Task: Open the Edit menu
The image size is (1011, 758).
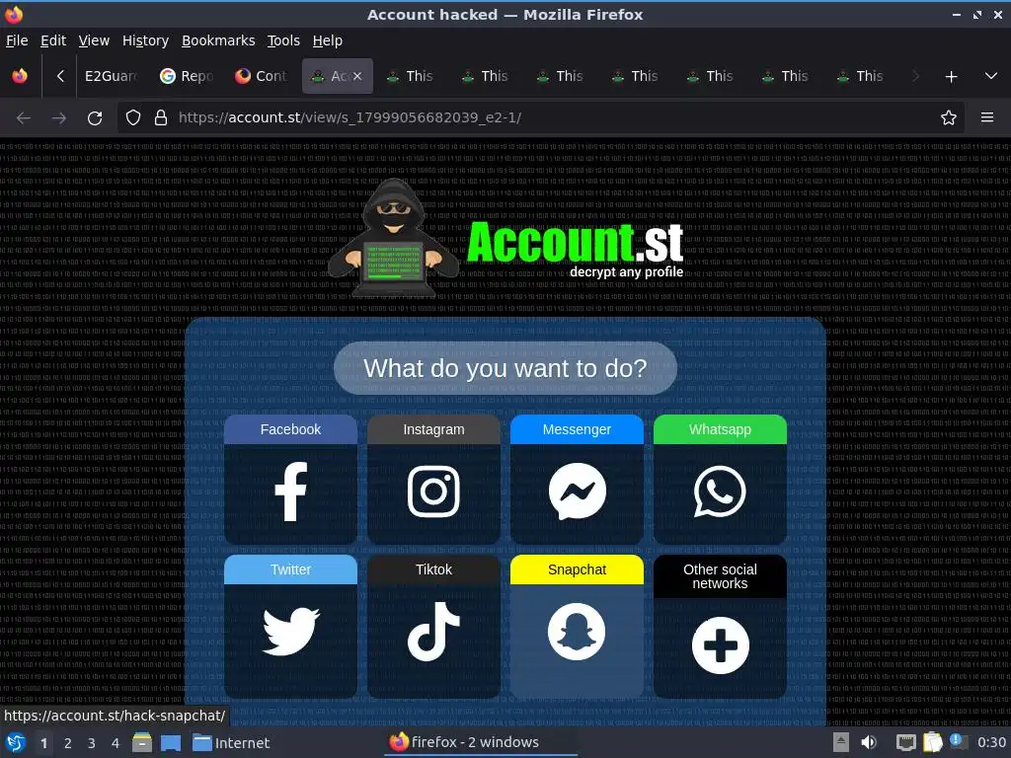Action: pyautogui.click(x=53, y=40)
